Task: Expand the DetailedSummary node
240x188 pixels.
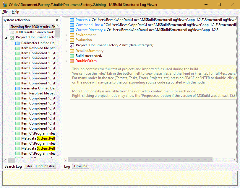Action: pos(66,51)
